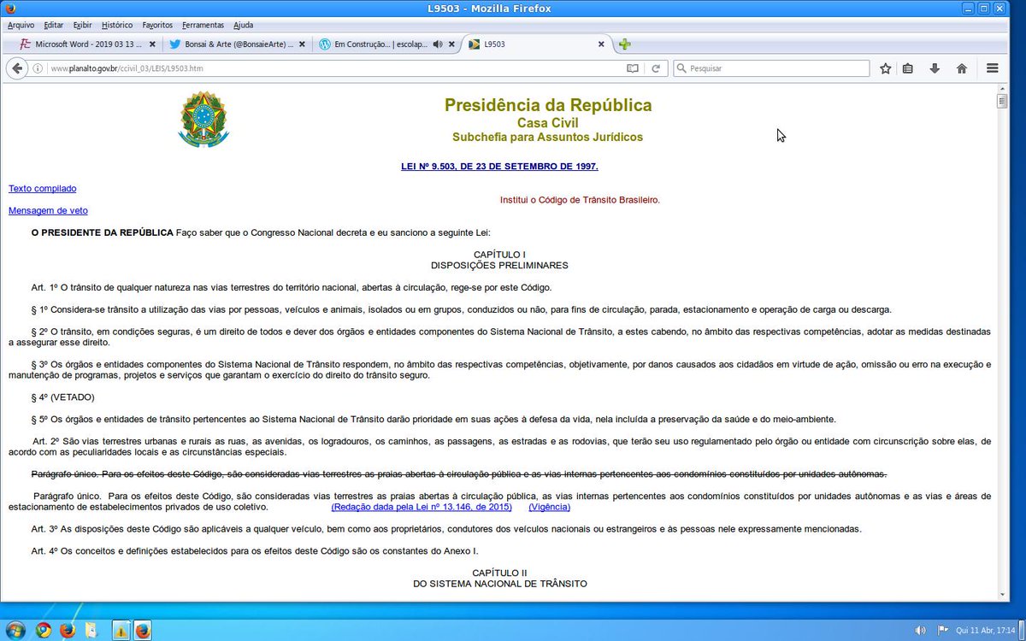Click the Subchefia para Assuntos Jurídicos text

pyautogui.click(x=547, y=138)
